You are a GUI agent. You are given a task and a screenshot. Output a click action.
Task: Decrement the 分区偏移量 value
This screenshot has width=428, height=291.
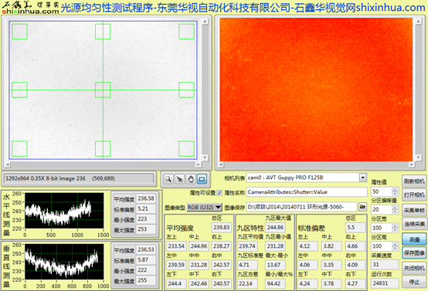pyautogui.click(x=395, y=211)
